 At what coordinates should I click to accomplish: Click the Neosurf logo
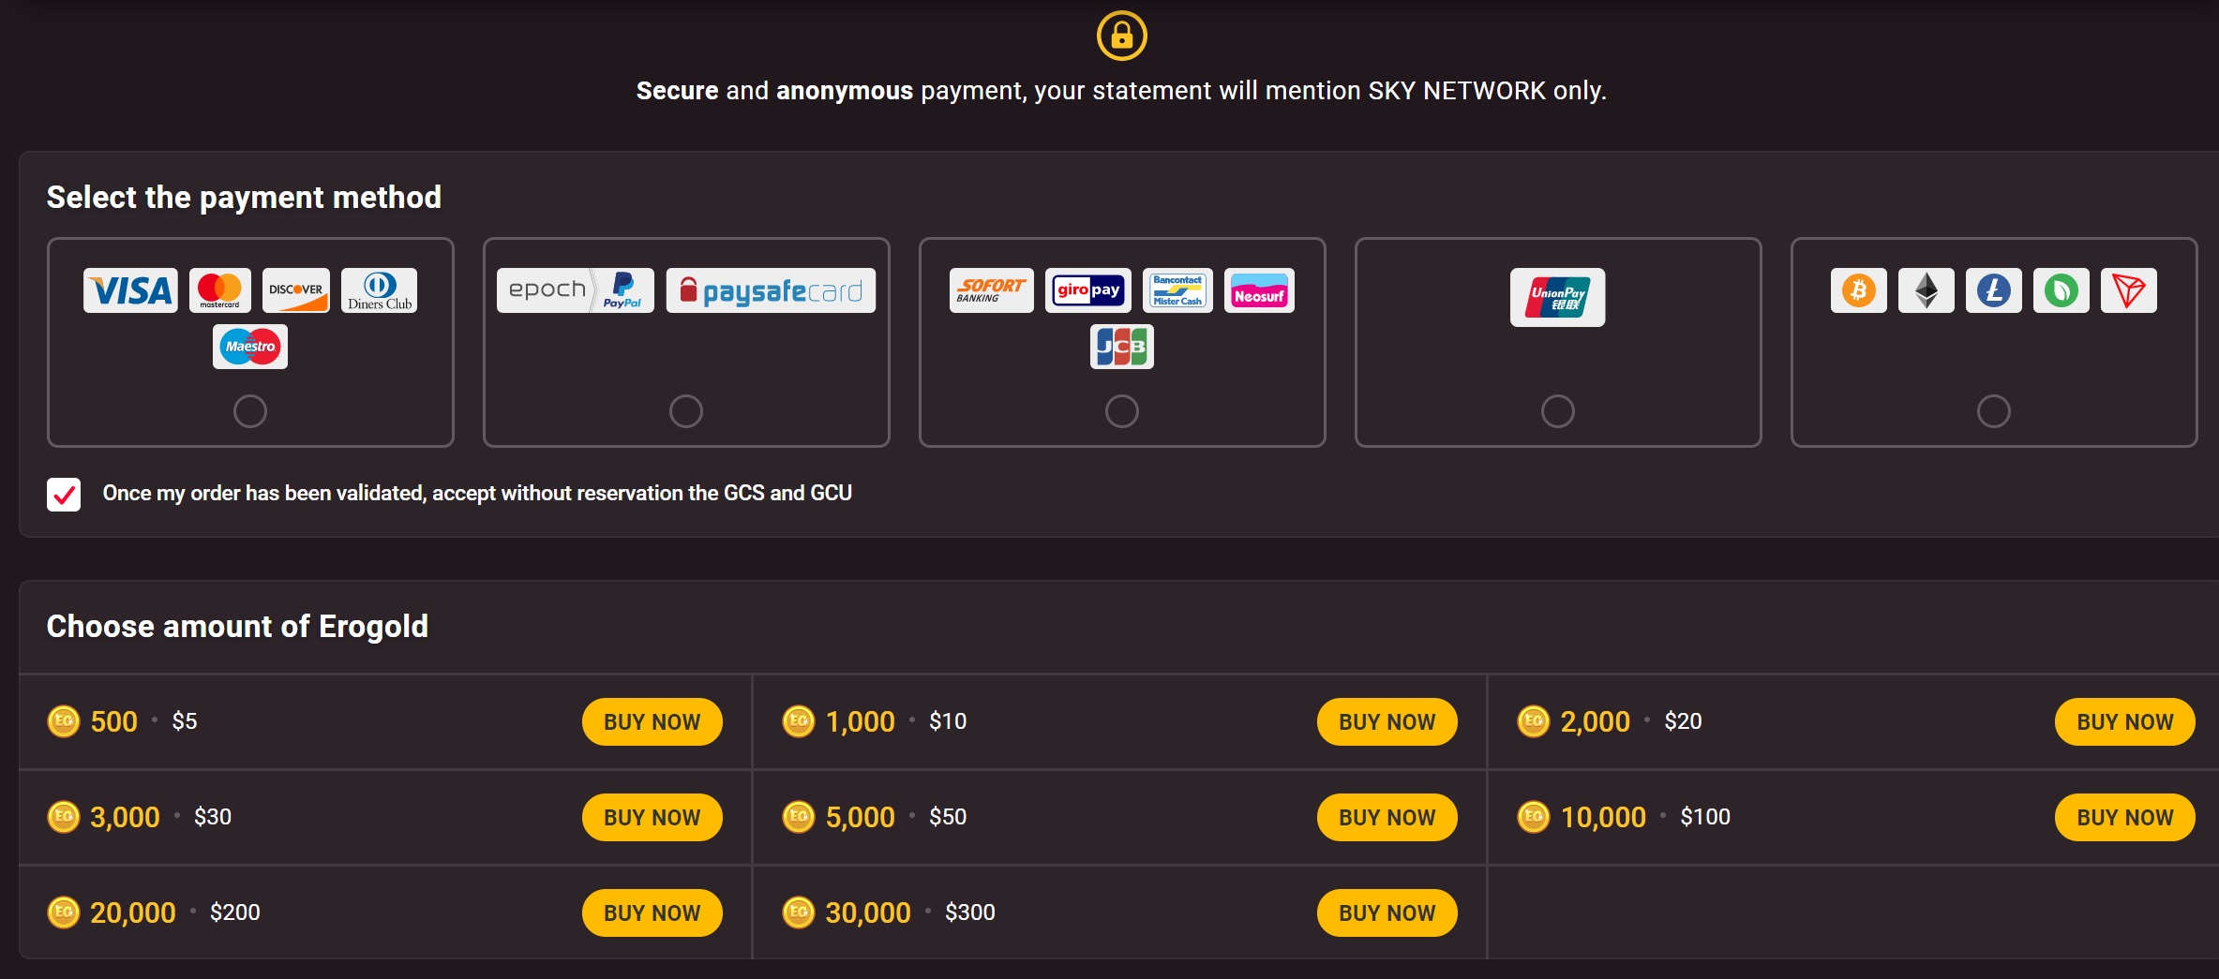click(1259, 290)
